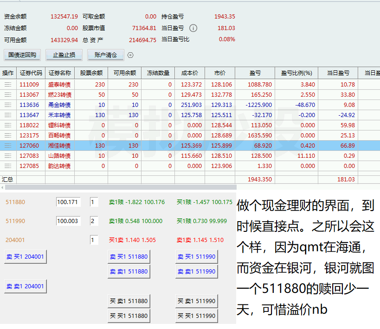Viewport: 380px width, 329px height.
Task: Click the settings hexagon icon beside 账户清仓
Action: point(130,55)
